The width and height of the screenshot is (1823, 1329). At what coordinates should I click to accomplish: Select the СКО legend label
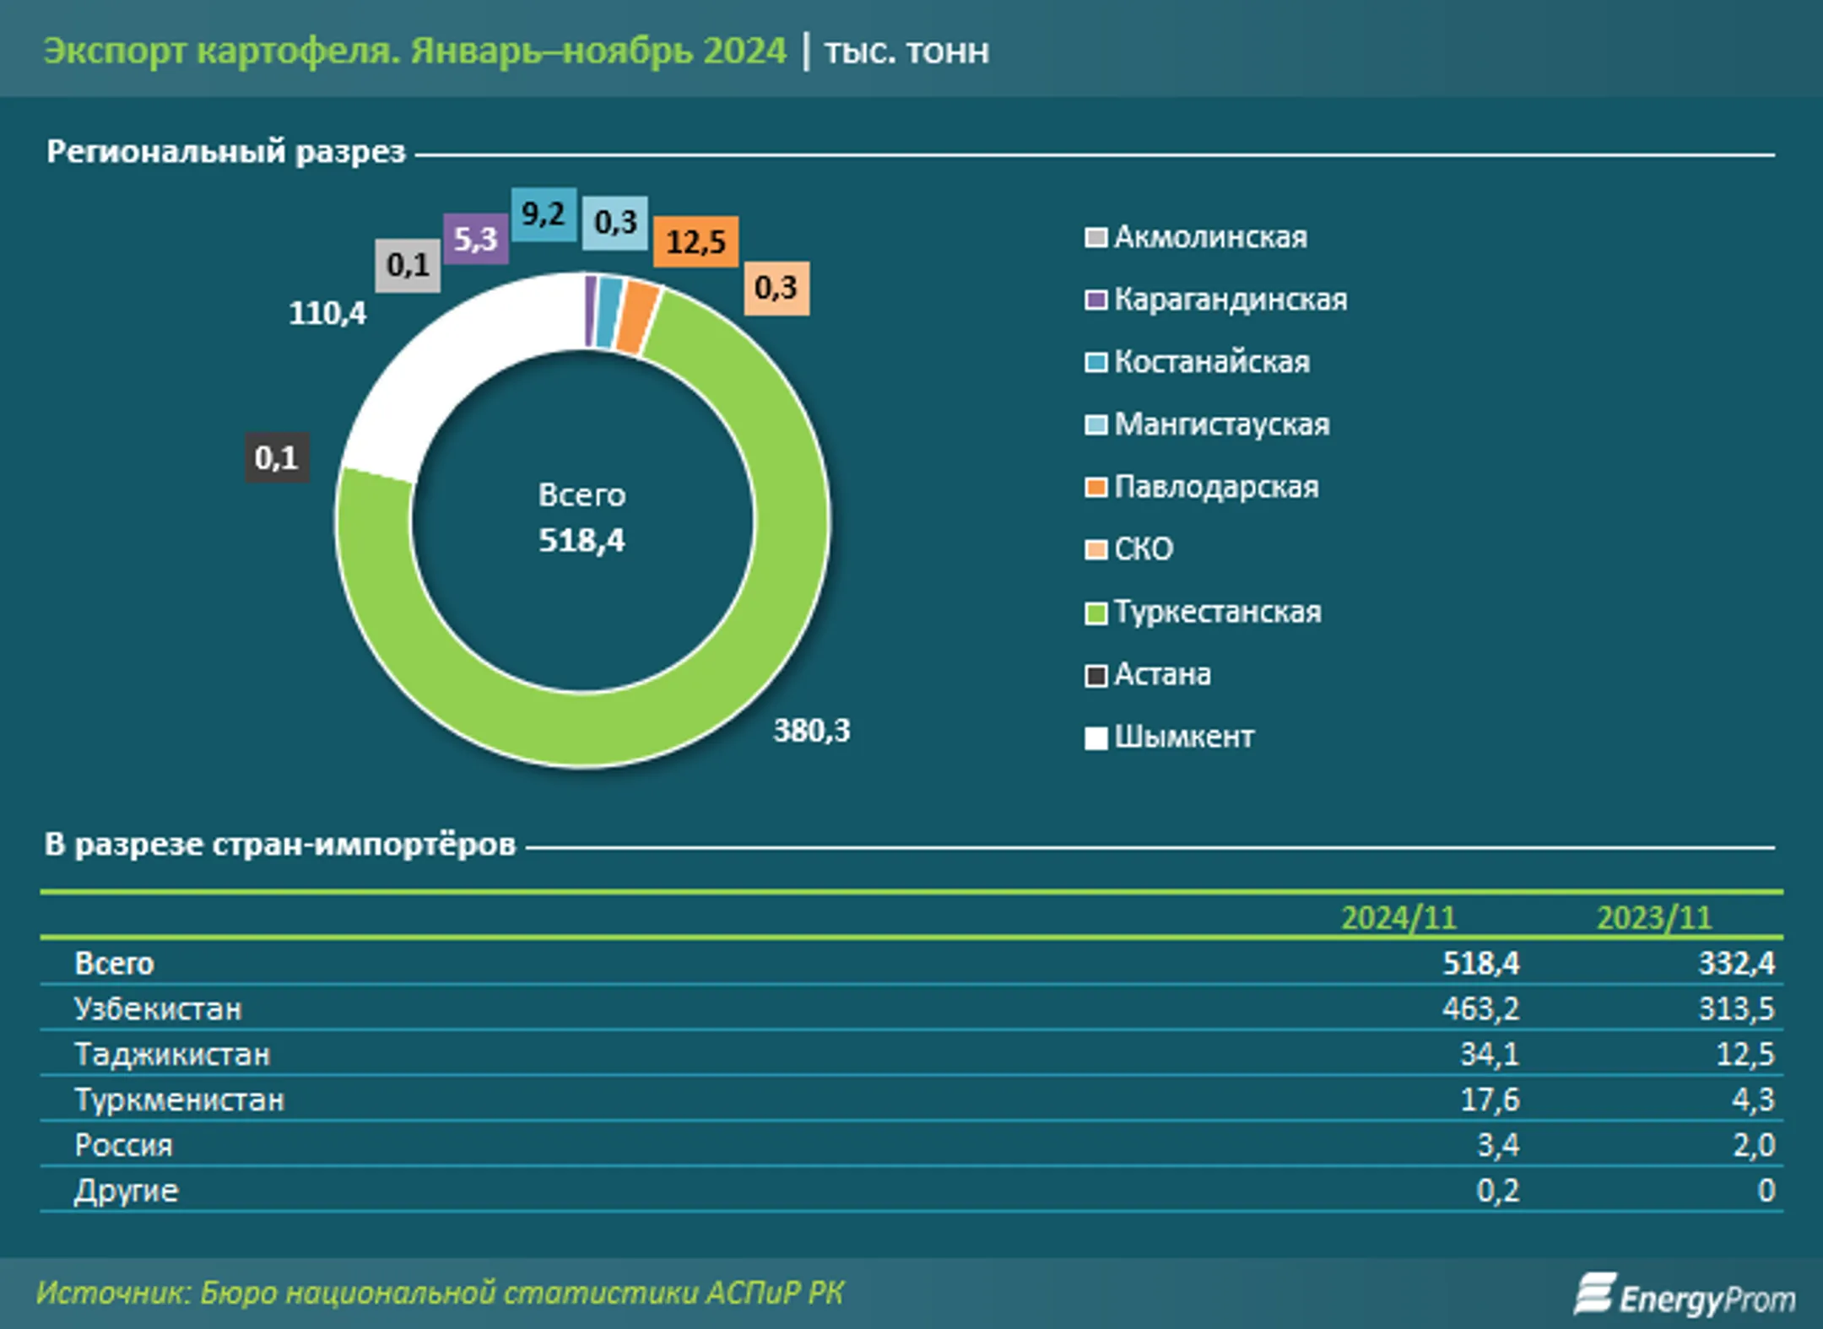(1144, 549)
